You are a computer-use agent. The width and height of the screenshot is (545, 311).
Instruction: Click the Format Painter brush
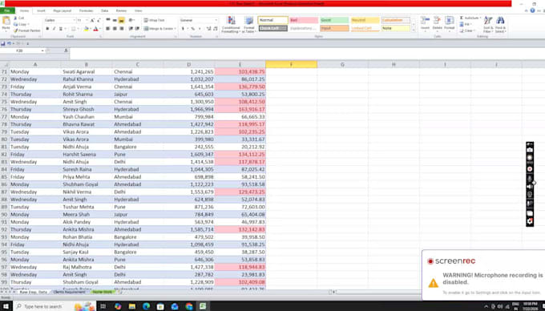coord(27,30)
